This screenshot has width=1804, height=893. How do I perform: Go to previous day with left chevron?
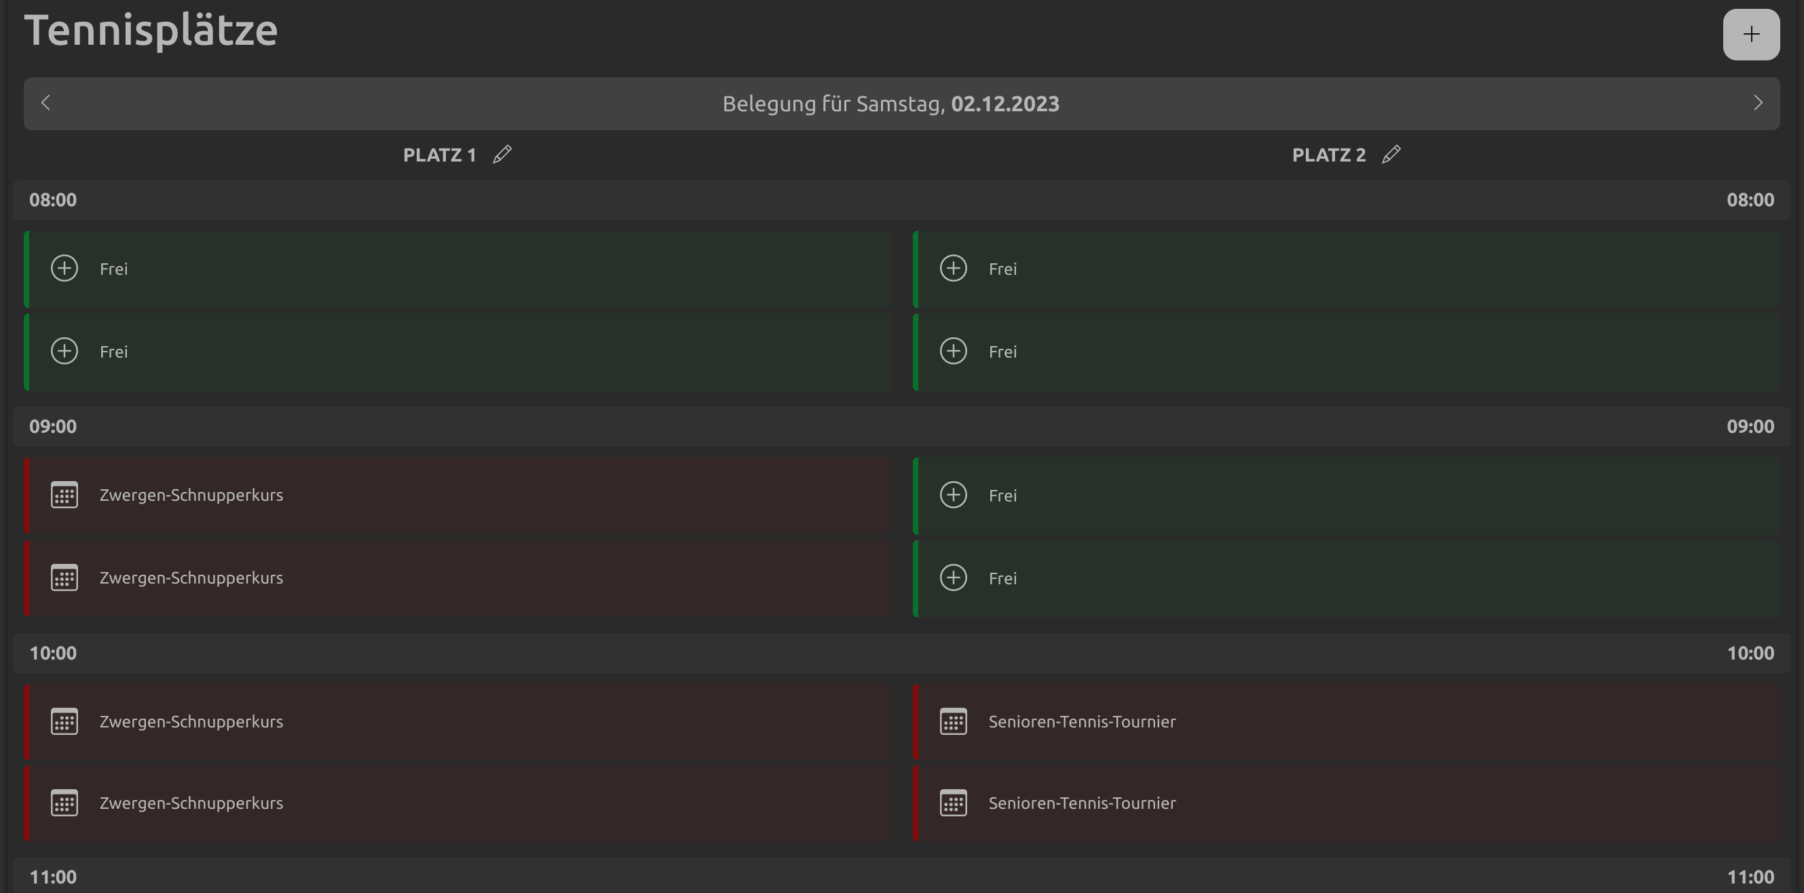point(46,103)
